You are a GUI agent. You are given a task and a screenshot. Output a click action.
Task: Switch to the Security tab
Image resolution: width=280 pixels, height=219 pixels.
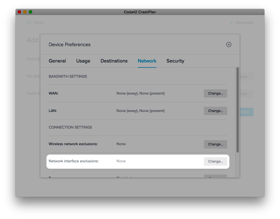[x=175, y=61]
